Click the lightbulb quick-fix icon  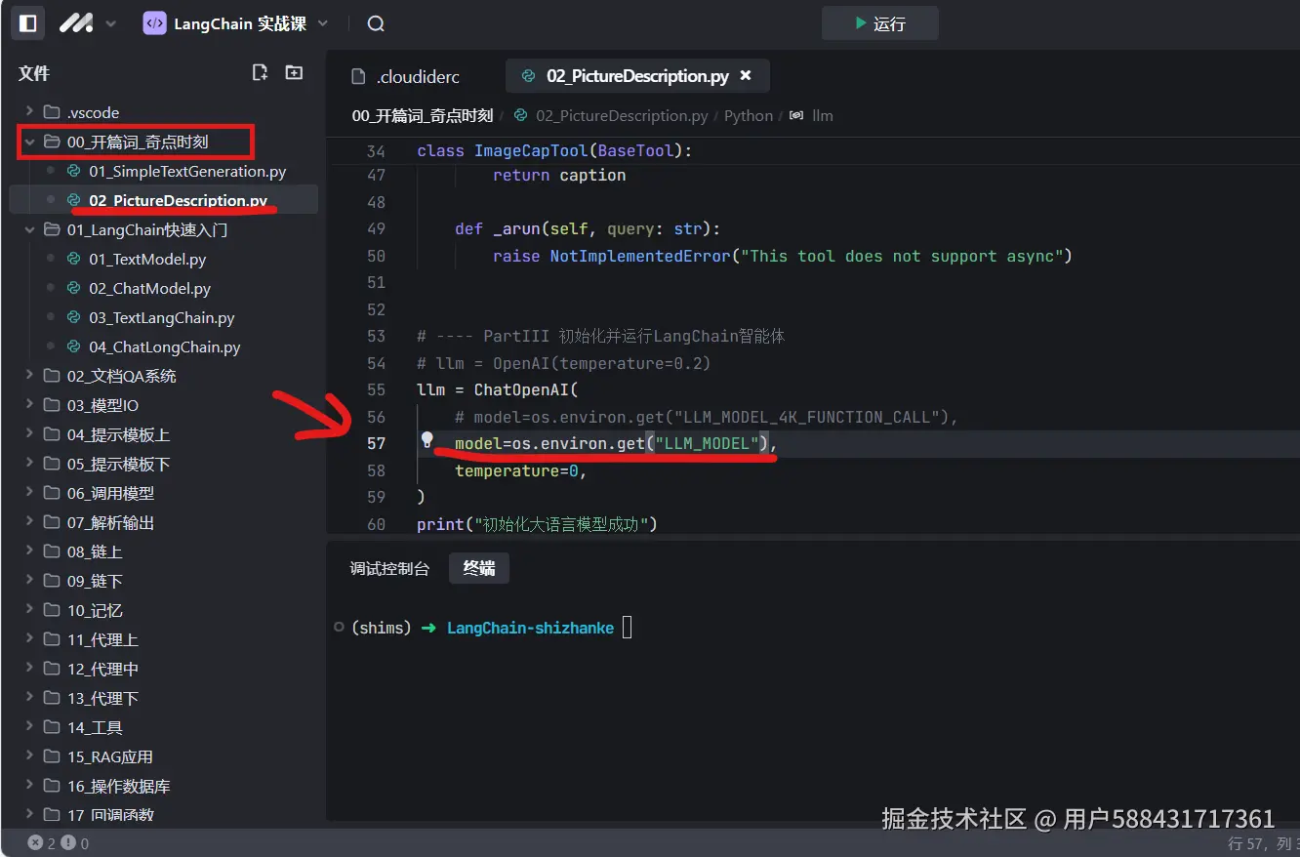tap(427, 441)
